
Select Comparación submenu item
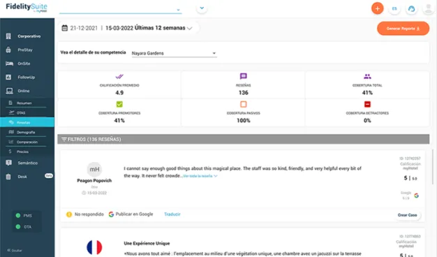27,142
